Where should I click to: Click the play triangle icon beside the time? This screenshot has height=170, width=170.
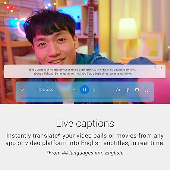pos(23,90)
